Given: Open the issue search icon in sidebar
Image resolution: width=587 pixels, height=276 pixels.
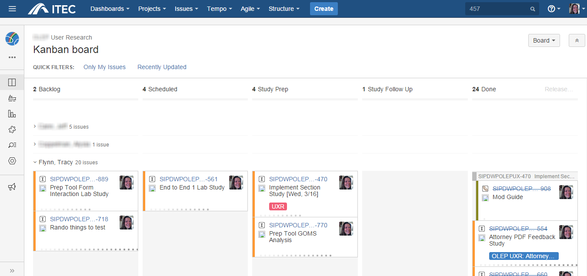Looking at the screenshot, I should [x=12, y=145].
